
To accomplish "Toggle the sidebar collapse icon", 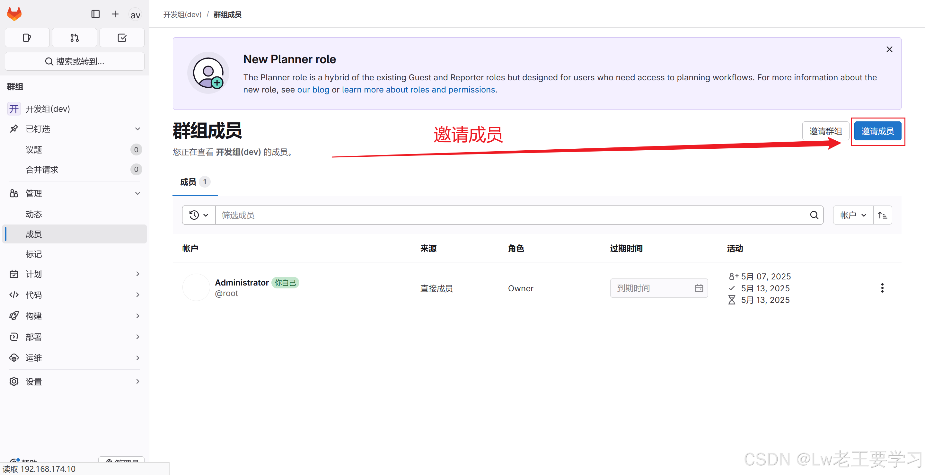I will pos(95,14).
